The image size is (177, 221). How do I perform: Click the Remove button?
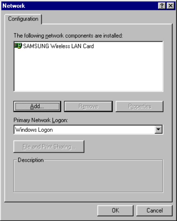[x=88, y=107]
